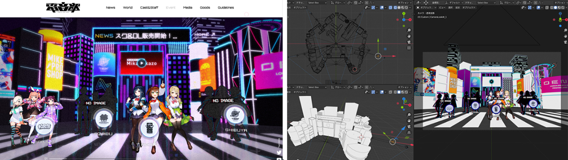The width and height of the screenshot is (568, 160).
Task: Toggle camera view icon in right camera viewport
Action: (x=566, y=42)
